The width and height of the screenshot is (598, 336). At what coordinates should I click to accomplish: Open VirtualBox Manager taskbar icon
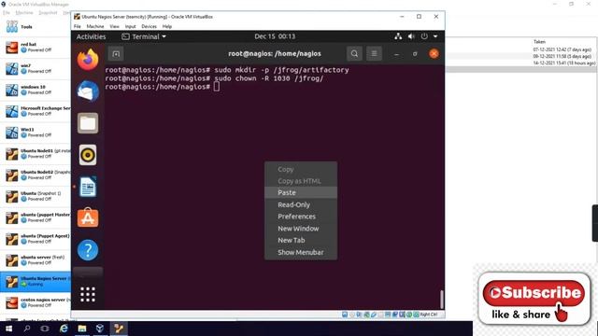[x=100, y=329]
